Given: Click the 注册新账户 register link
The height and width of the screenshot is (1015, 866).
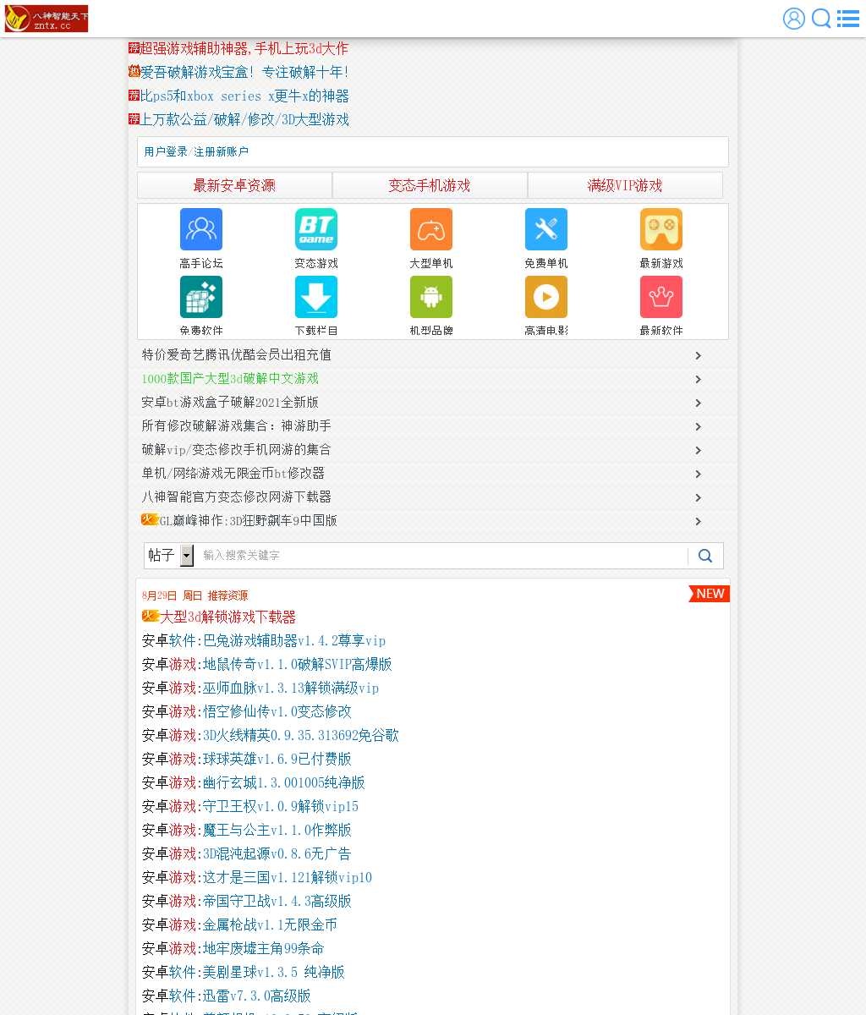Looking at the screenshot, I should [x=222, y=151].
